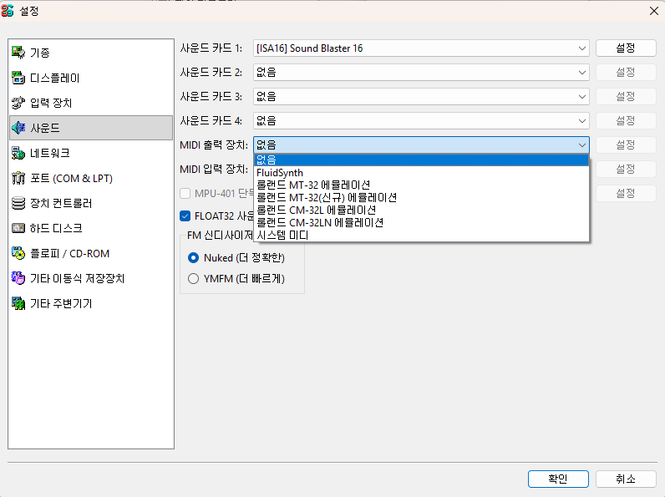Viewport: 665px width, 497px height.
Task: Click 설정 button for 사운드 카드 1
Action: pos(626,48)
